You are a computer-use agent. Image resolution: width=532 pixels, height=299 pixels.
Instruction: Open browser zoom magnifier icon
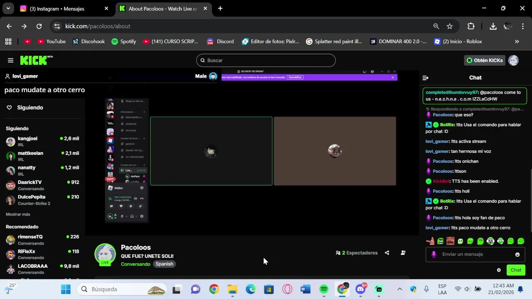(x=436, y=26)
